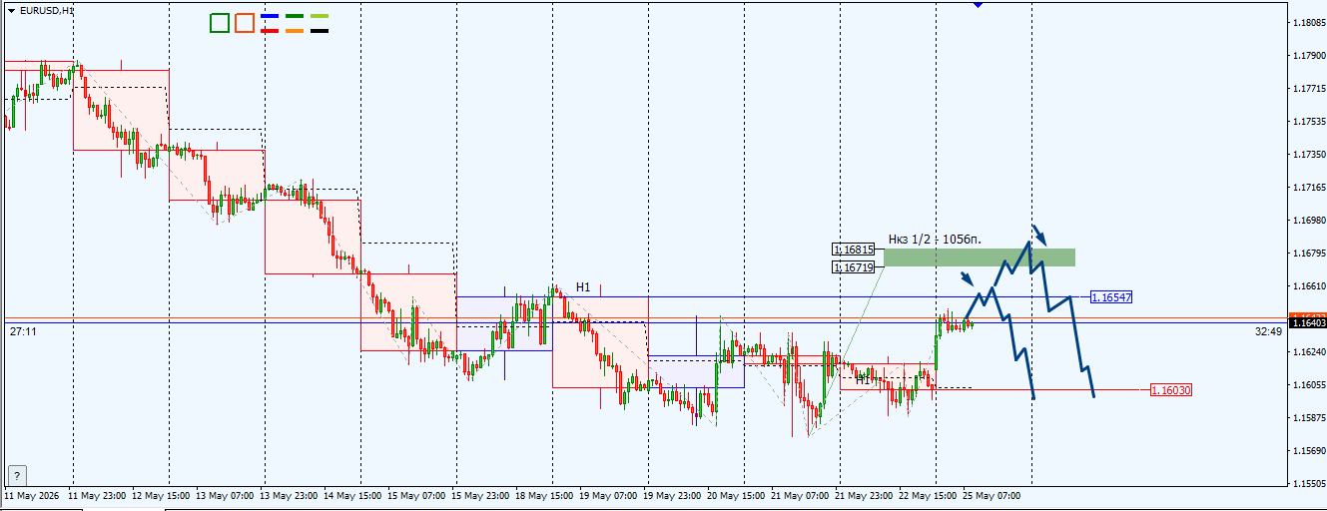1327x511 pixels.
Task: Select the 1.16815 price label
Action: [x=854, y=250]
